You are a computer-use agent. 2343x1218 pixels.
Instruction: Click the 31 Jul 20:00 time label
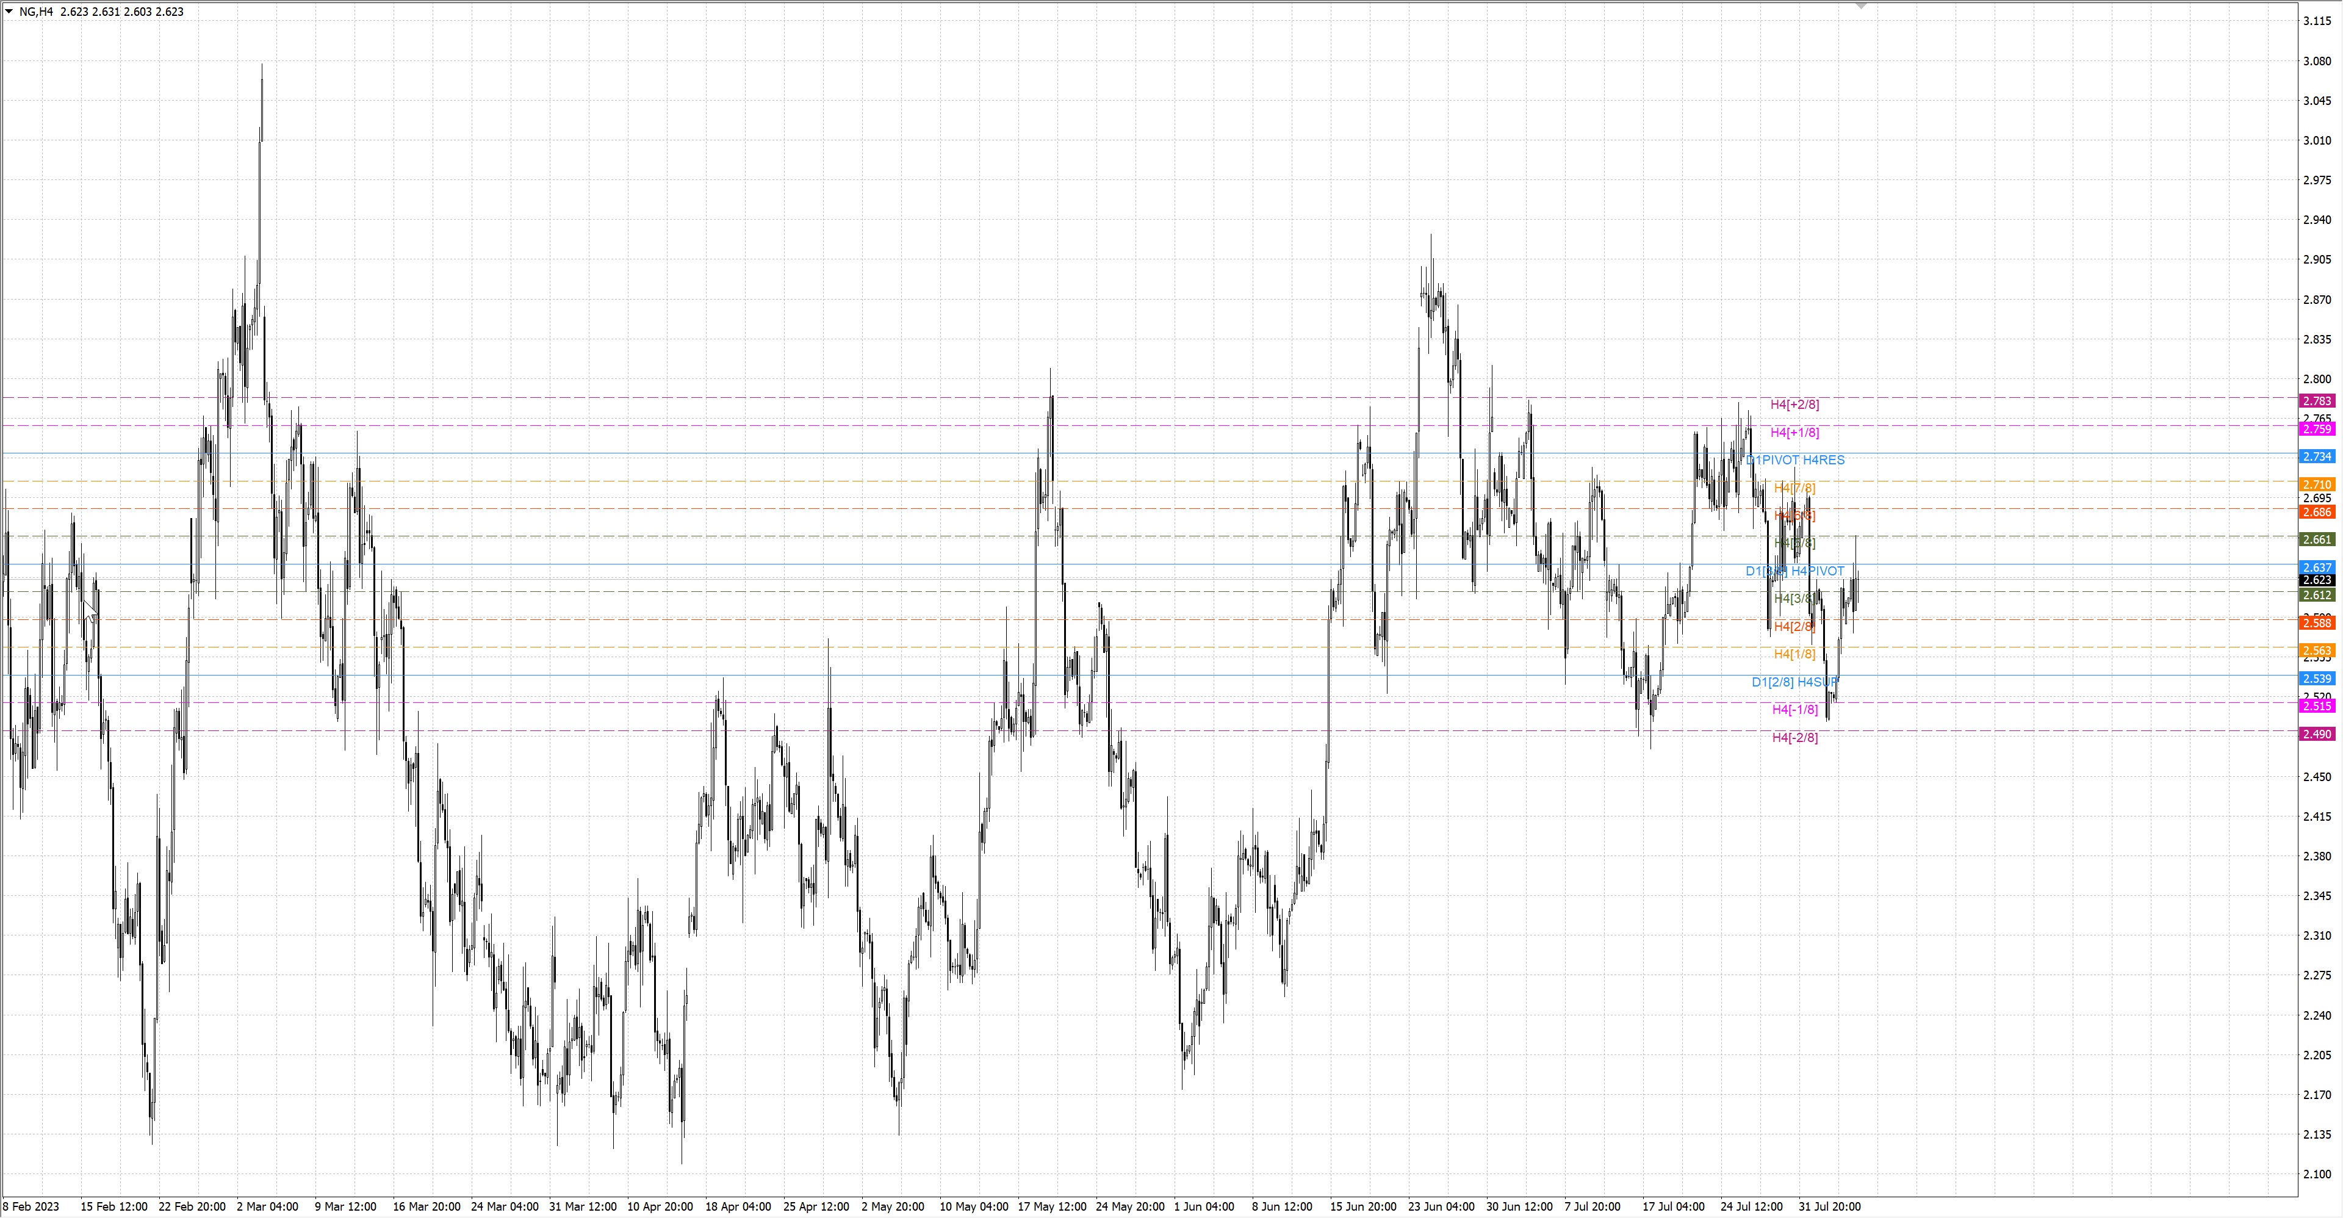click(1829, 1207)
